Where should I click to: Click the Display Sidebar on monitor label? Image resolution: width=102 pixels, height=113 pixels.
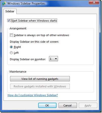pos(28,59)
